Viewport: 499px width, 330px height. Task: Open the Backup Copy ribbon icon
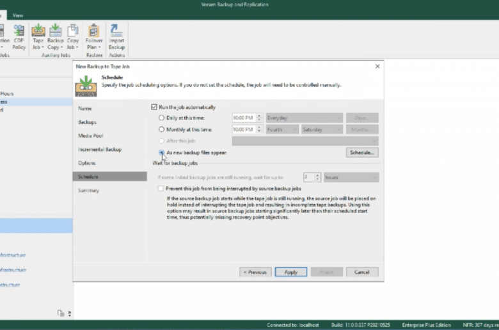click(x=55, y=37)
